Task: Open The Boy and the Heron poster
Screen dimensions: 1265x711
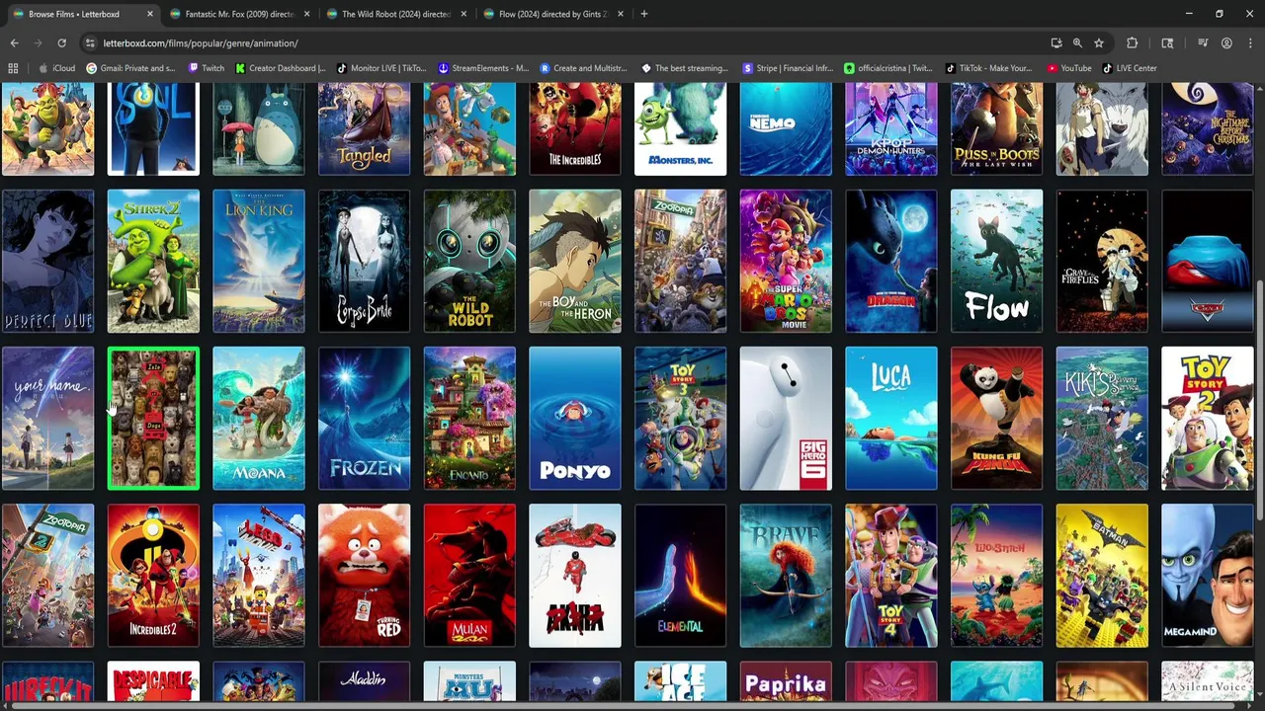Action: point(575,262)
